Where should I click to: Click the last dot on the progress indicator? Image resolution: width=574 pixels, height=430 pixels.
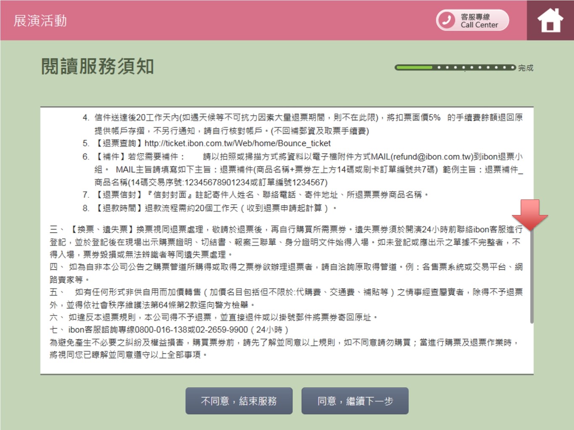pyautogui.click(x=512, y=67)
